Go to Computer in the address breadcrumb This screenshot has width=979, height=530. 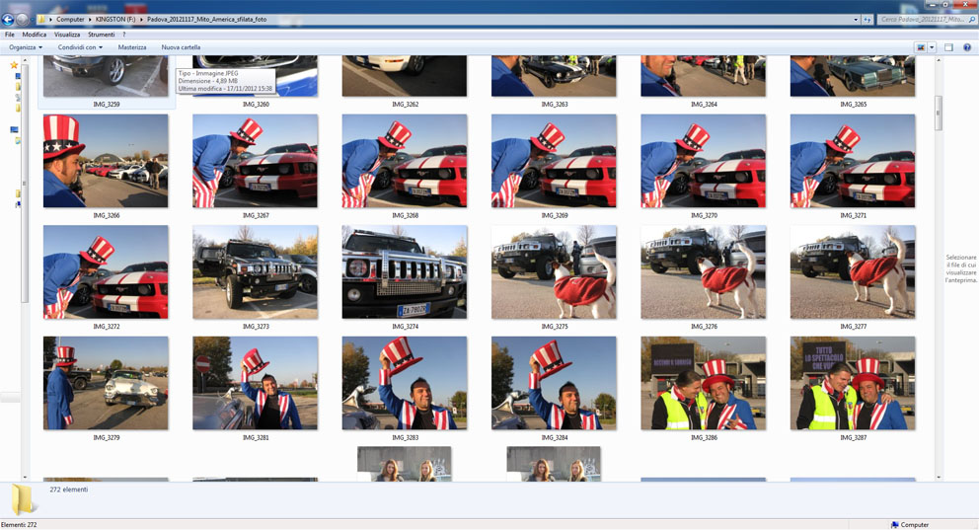(x=70, y=20)
